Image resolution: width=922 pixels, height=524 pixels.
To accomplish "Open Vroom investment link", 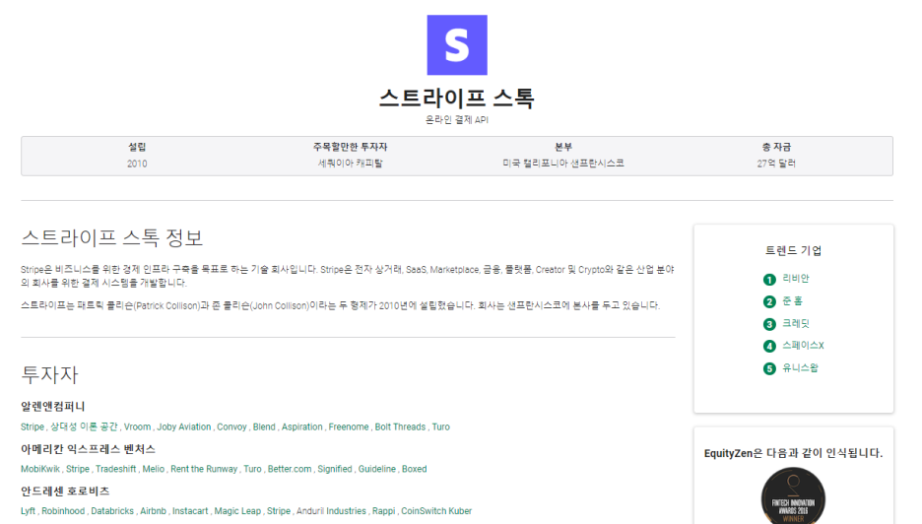I will click(x=137, y=426).
